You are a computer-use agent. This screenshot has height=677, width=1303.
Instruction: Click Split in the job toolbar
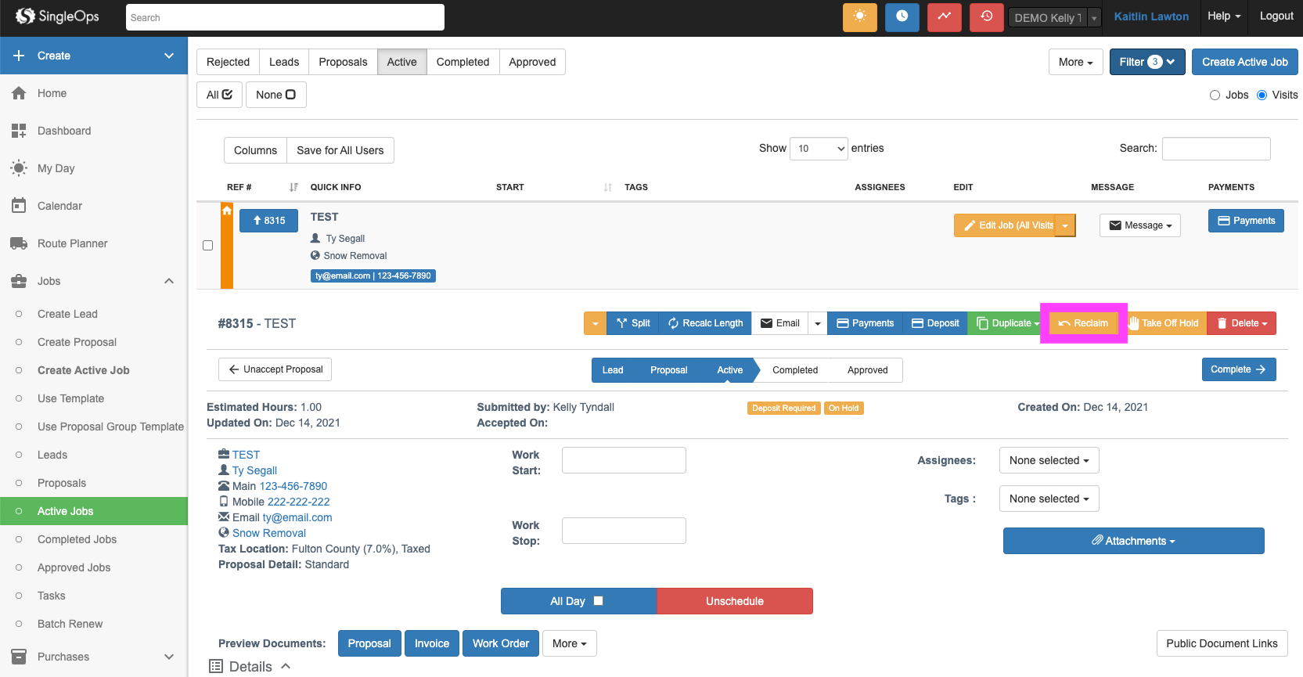(x=633, y=323)
